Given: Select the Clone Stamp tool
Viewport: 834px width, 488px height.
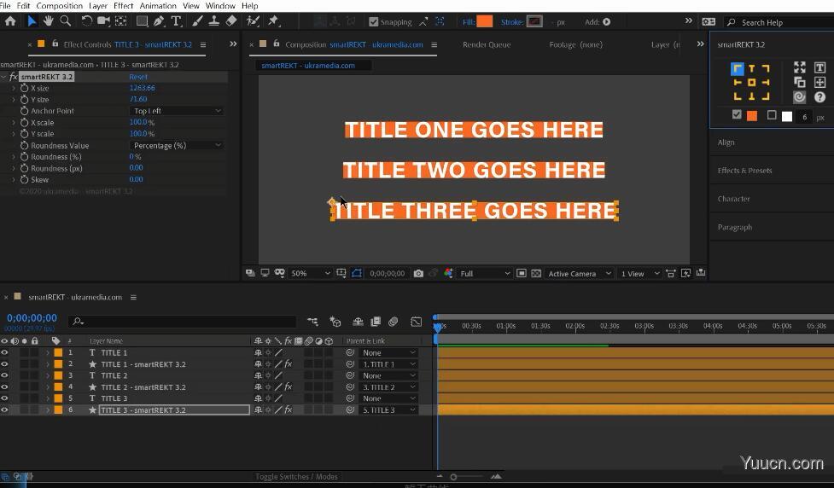Looking at the screenshot, I should (213, 21).
